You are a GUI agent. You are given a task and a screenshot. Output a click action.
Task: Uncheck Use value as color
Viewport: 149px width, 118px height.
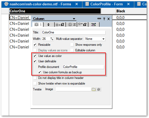tap(35, 56)
